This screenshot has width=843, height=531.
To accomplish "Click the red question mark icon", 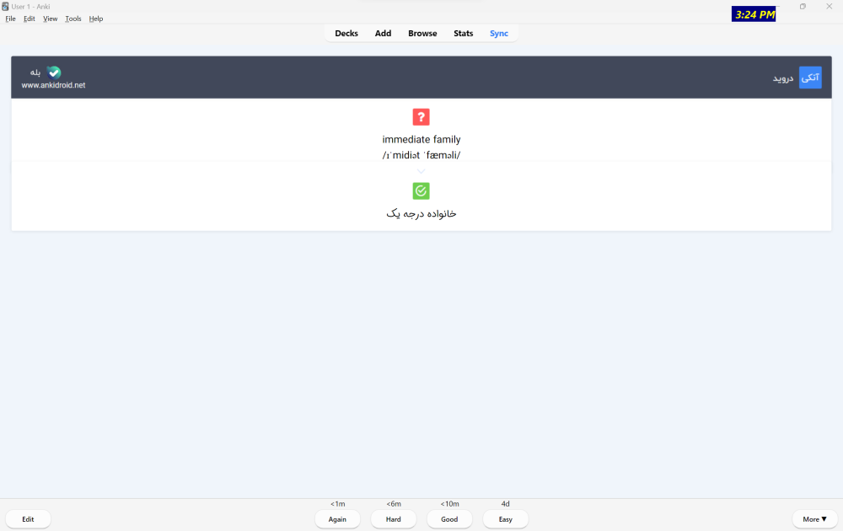I will click(421, 117).
